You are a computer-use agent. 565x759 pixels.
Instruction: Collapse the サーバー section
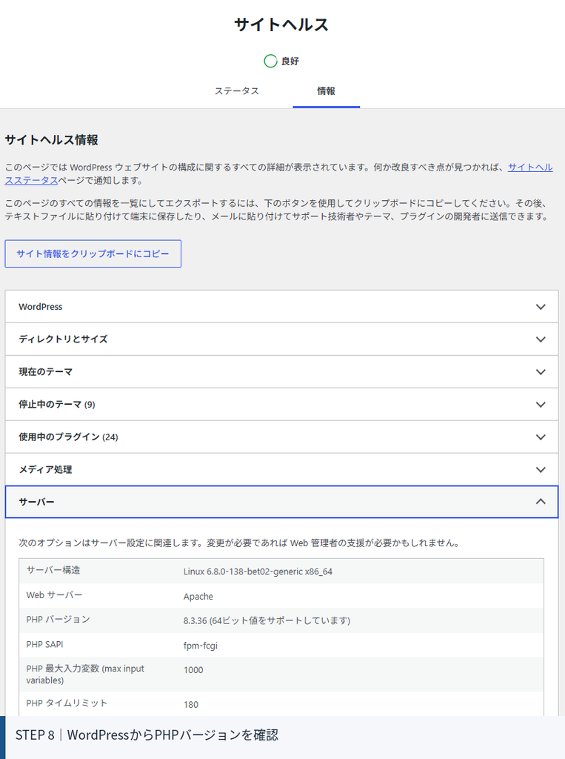point(281,502)
